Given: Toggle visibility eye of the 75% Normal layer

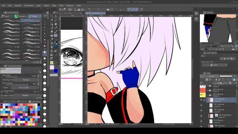Looking at the screenshot, I should (x=201, y=121).
